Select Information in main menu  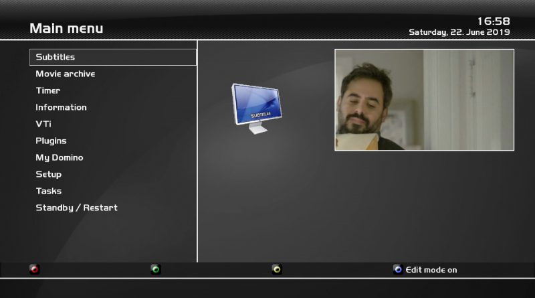[x=113, y=107]
